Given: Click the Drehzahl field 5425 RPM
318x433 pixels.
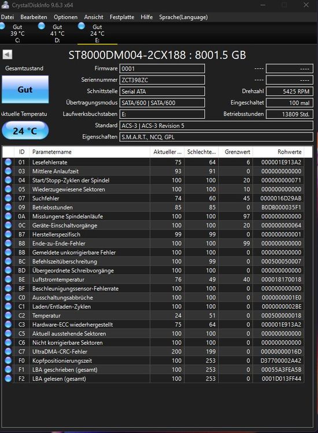Looking at the screenshot, I should [290, 91].
